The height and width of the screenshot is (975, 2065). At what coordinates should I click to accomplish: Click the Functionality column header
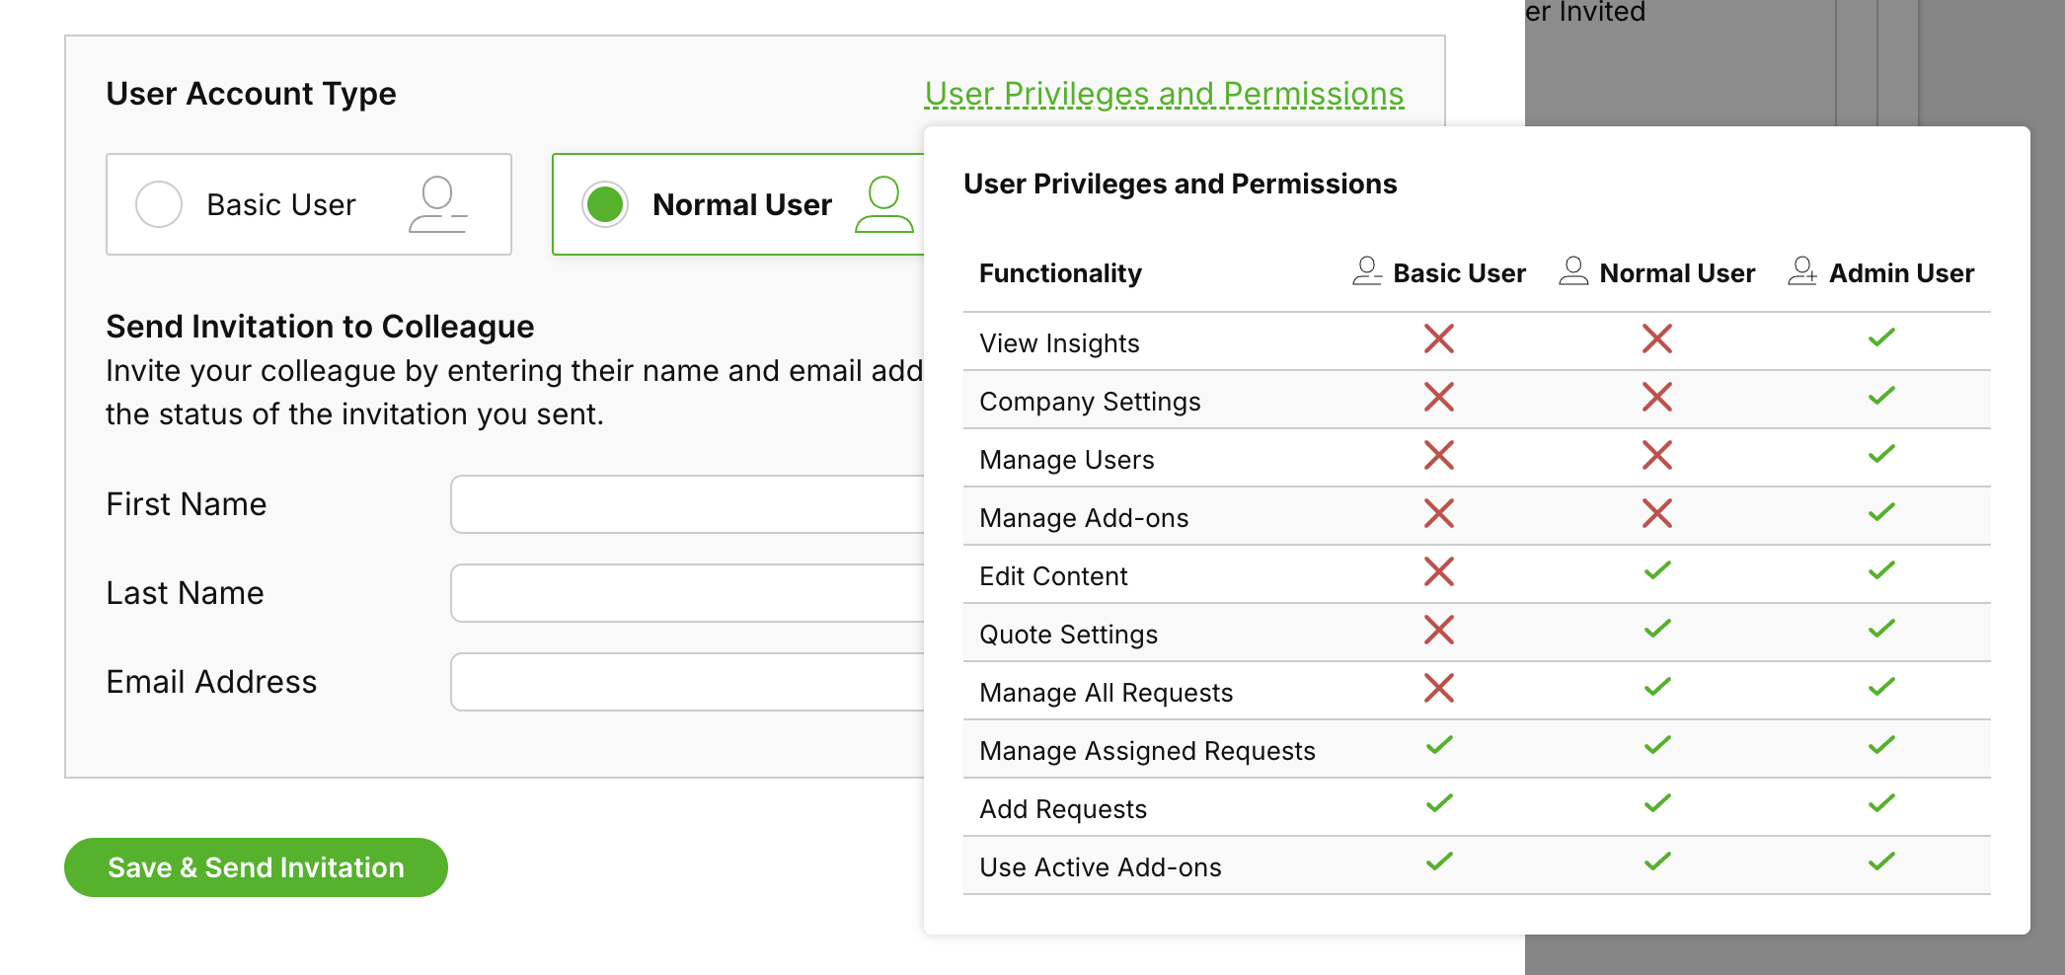coord(1060,273)
